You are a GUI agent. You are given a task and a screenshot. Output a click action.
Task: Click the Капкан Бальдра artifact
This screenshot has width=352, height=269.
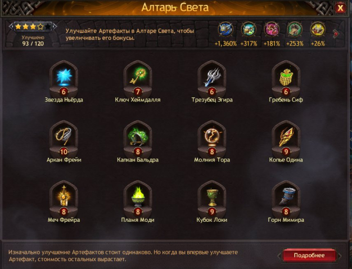(x=138, y=138)
